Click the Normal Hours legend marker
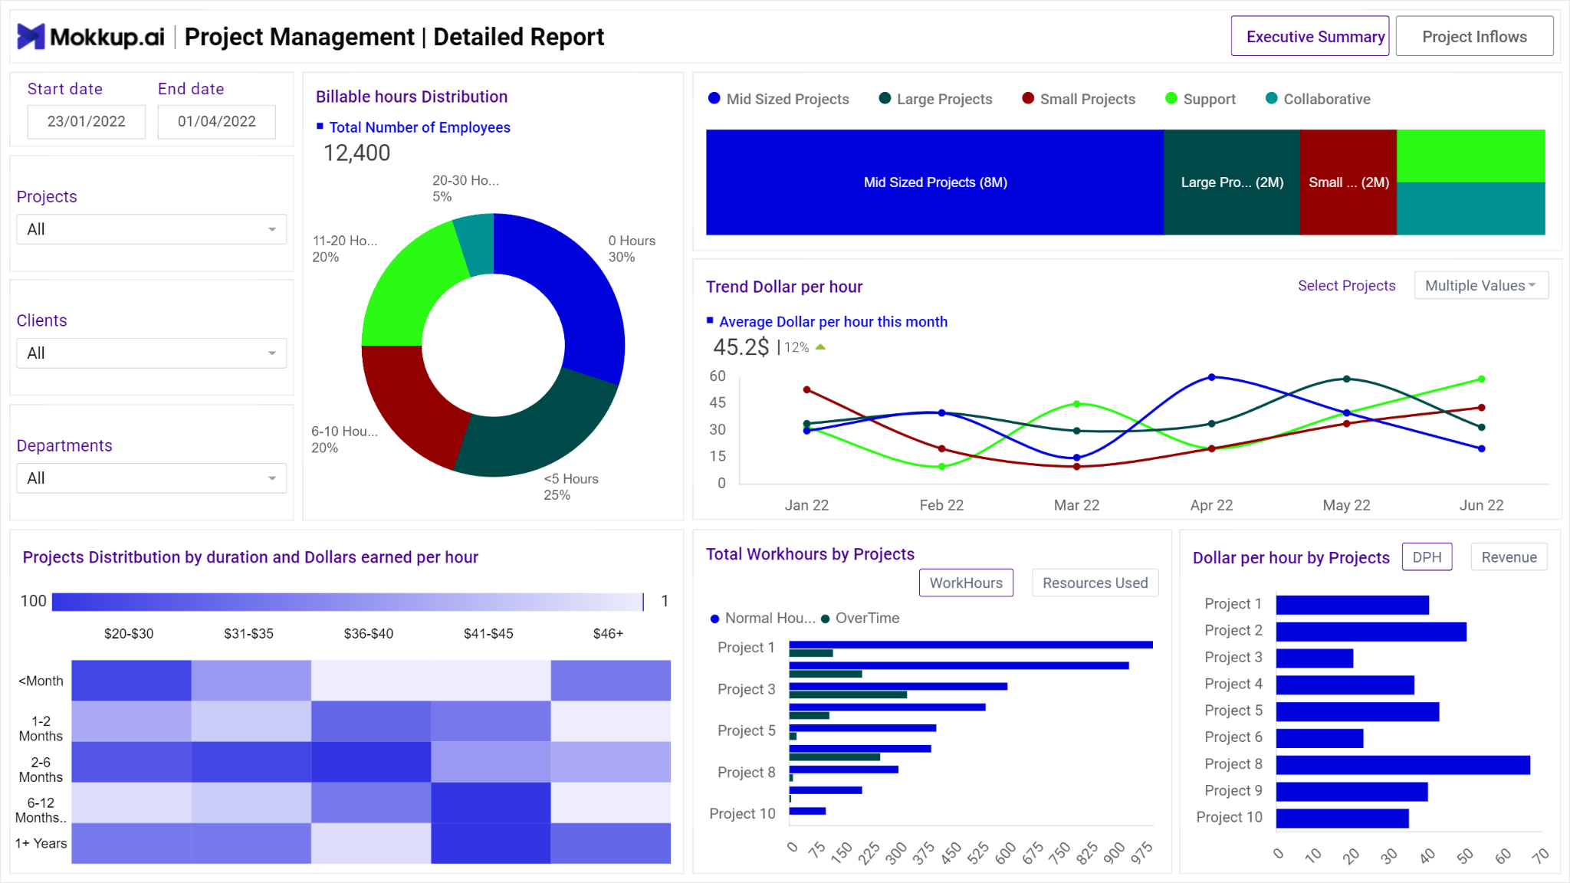This screenshot has height=883, width=1570. (714, 619)
